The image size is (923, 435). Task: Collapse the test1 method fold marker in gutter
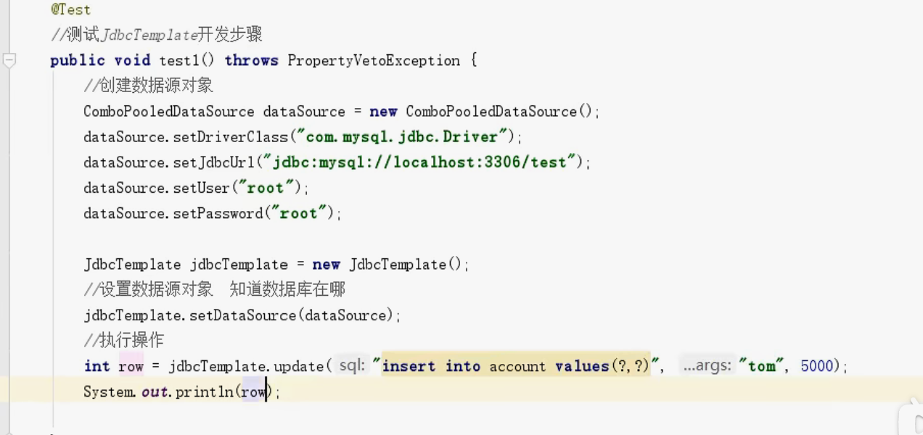pos(9,61)
